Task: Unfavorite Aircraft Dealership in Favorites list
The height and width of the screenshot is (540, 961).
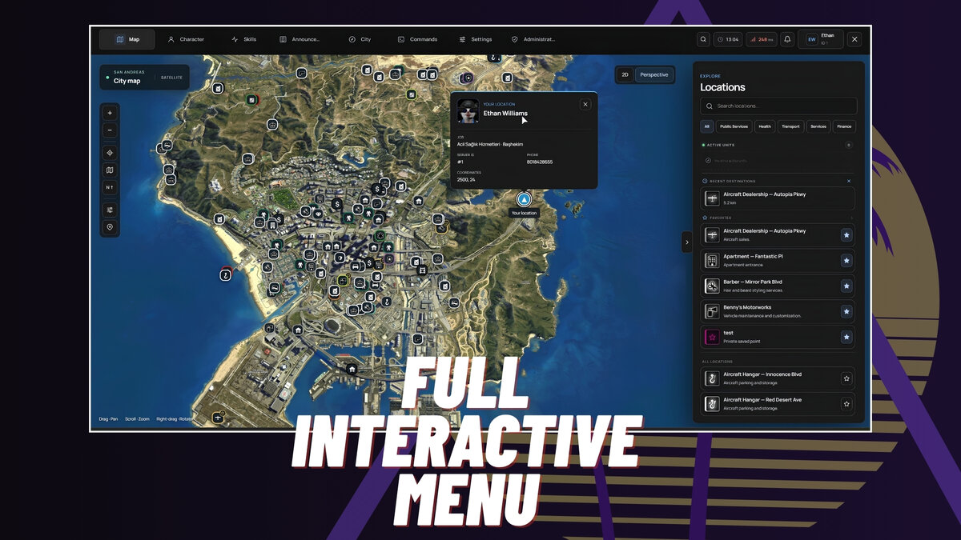Action: [x=846, y=235]
